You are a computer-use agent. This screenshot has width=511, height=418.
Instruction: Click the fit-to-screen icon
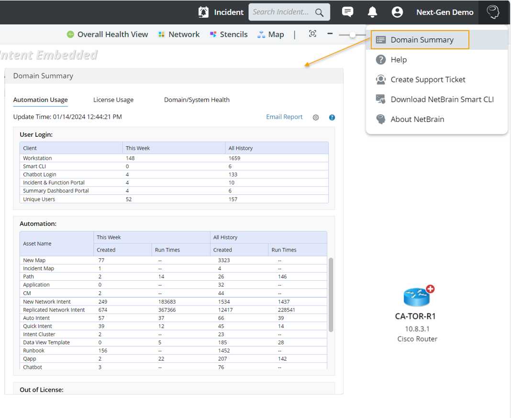click(312, 33)
